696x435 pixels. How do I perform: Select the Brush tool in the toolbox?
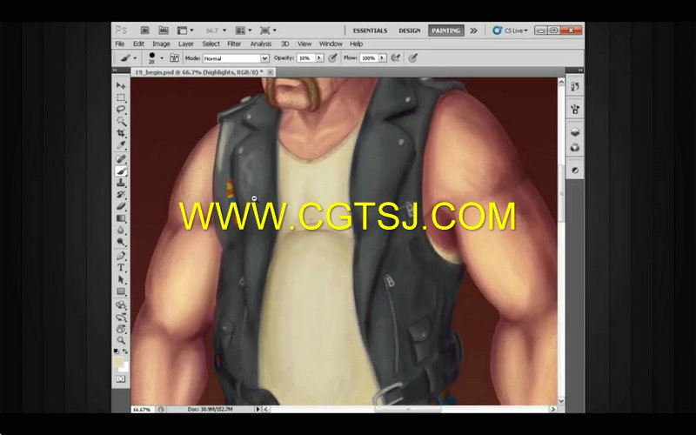pyautogui.click(x=121, y=171)
